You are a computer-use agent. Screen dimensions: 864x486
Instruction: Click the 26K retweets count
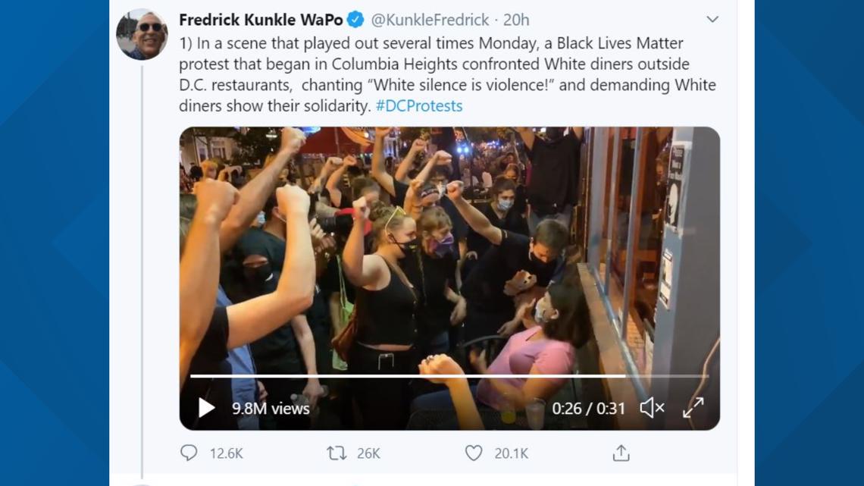click(x=368, y=453)
